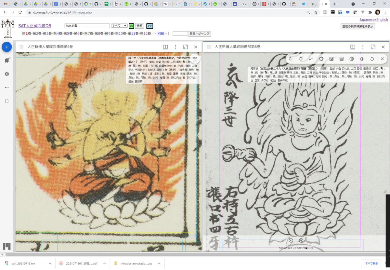Viewport: 390px width, 270px height.
Task: Open saturation control in 第6巻 image tools
Action: [x=342, y=59]
